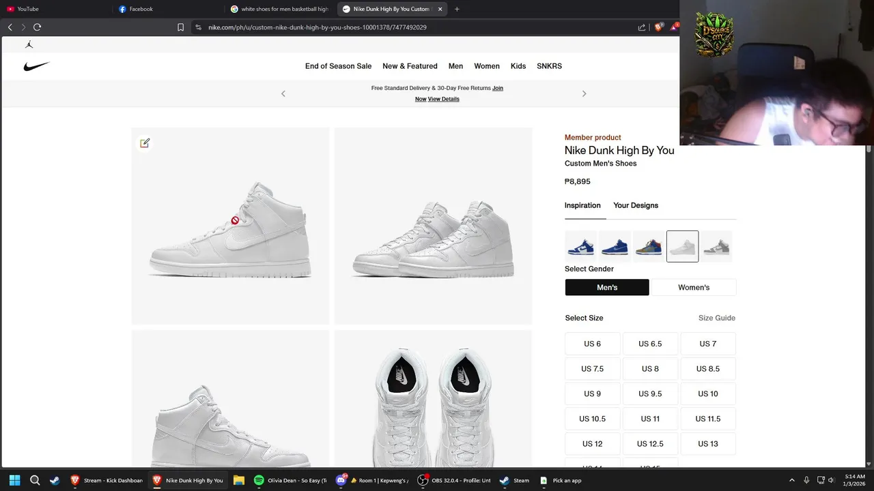Switch to Facebook browser tab
Image resolution: width=874 pixels, height=491 pixels.
pyautogui.click(x=171, y=9)
